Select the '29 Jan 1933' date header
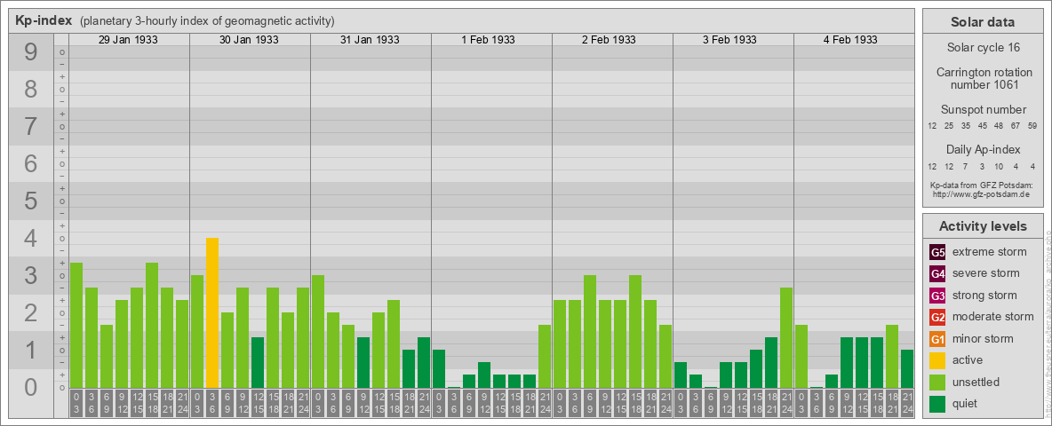The width and height of the screenshot is (1052, 426). coord(128,40)
